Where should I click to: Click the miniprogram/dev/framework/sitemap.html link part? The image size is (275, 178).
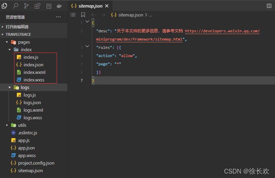click(x=139, y=39)
